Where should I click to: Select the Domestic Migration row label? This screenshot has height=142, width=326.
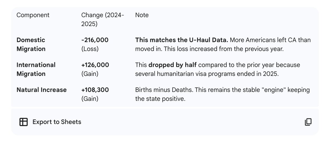pyautogui.click(x=31, y=44)
